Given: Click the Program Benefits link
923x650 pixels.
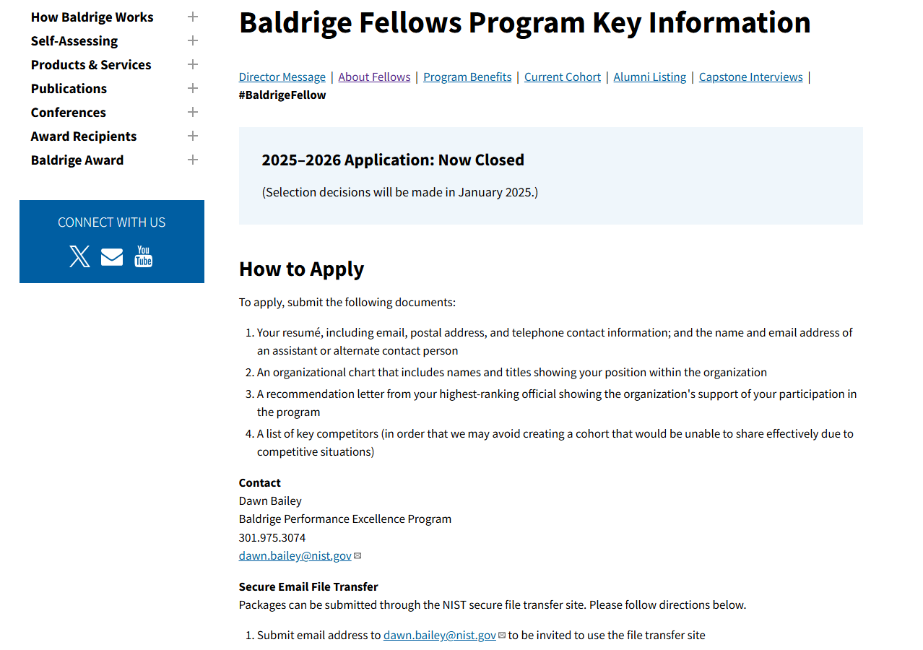Looking at the screenshot, I should pyautogui.click(x=467, y=77).
